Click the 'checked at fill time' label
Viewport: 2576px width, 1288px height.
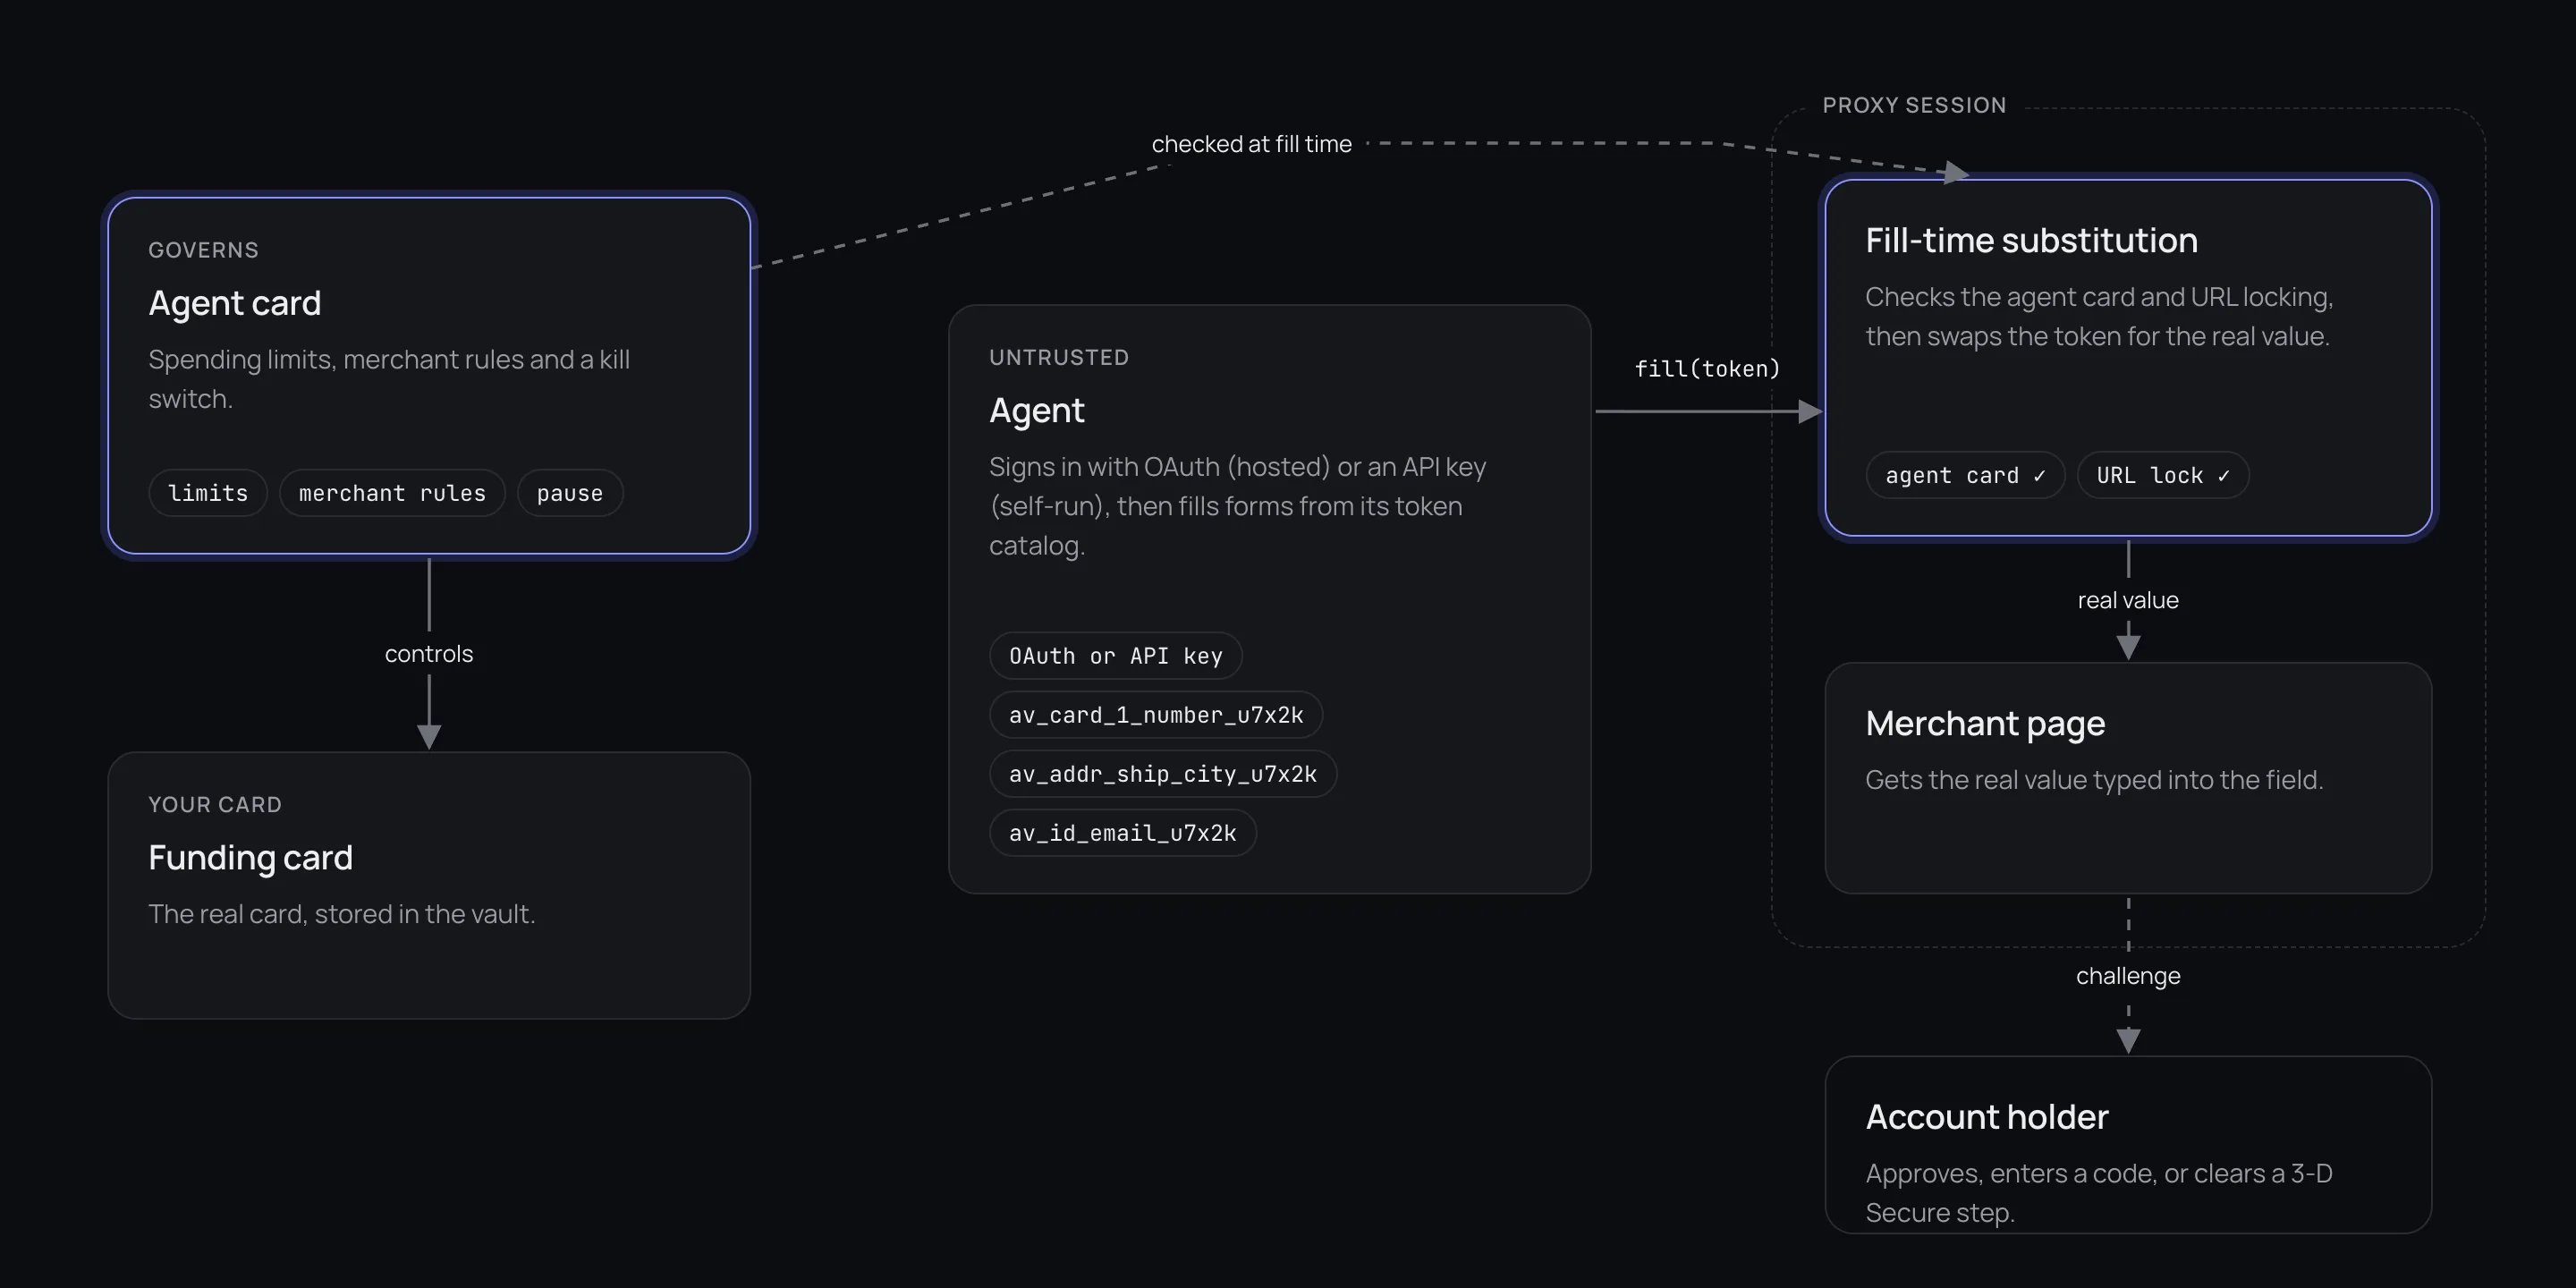[x=1251, y=144]
